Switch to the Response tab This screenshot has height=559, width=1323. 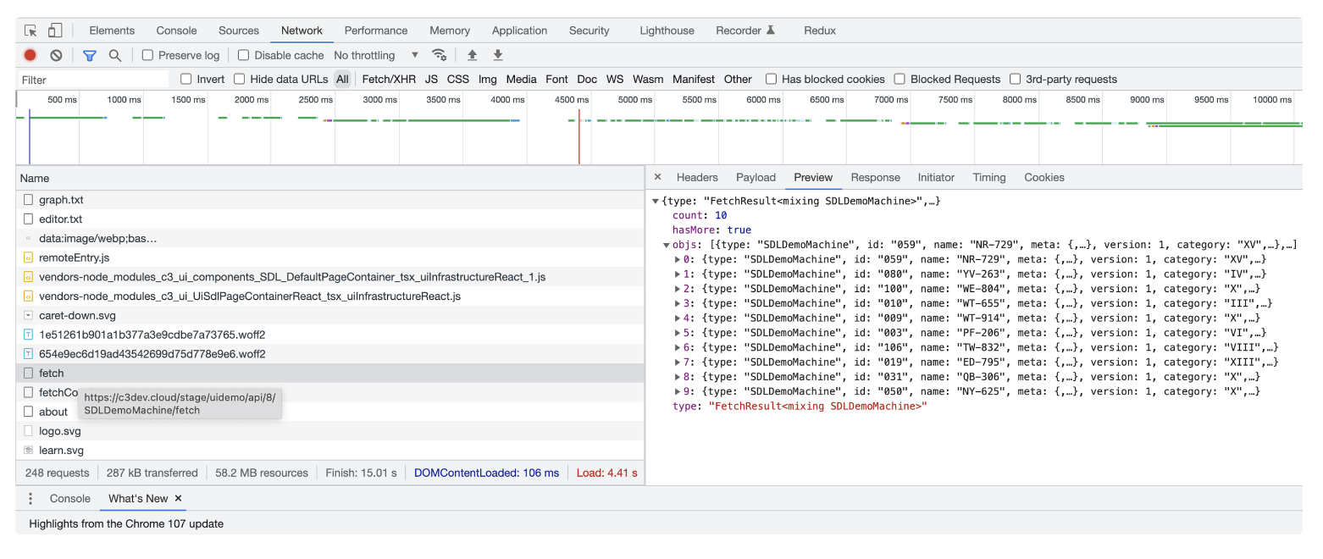tap(875, 177)
